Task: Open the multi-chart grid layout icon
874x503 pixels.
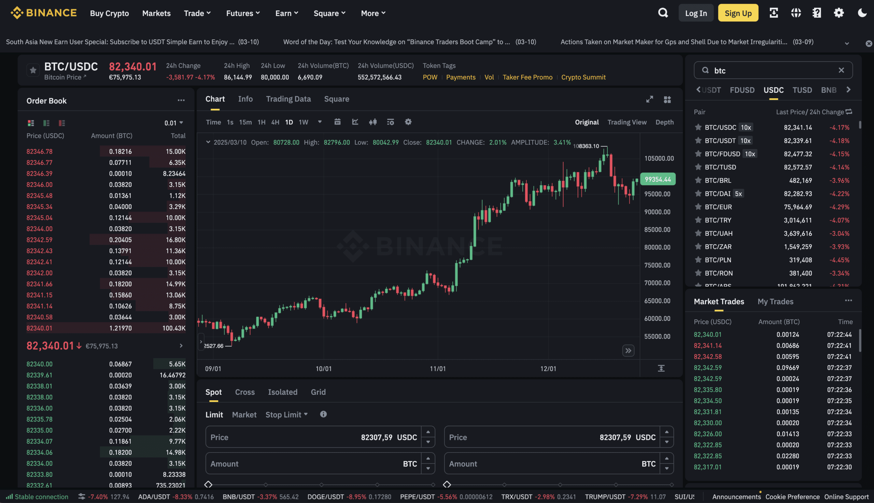Action: [x=667, y=100]
